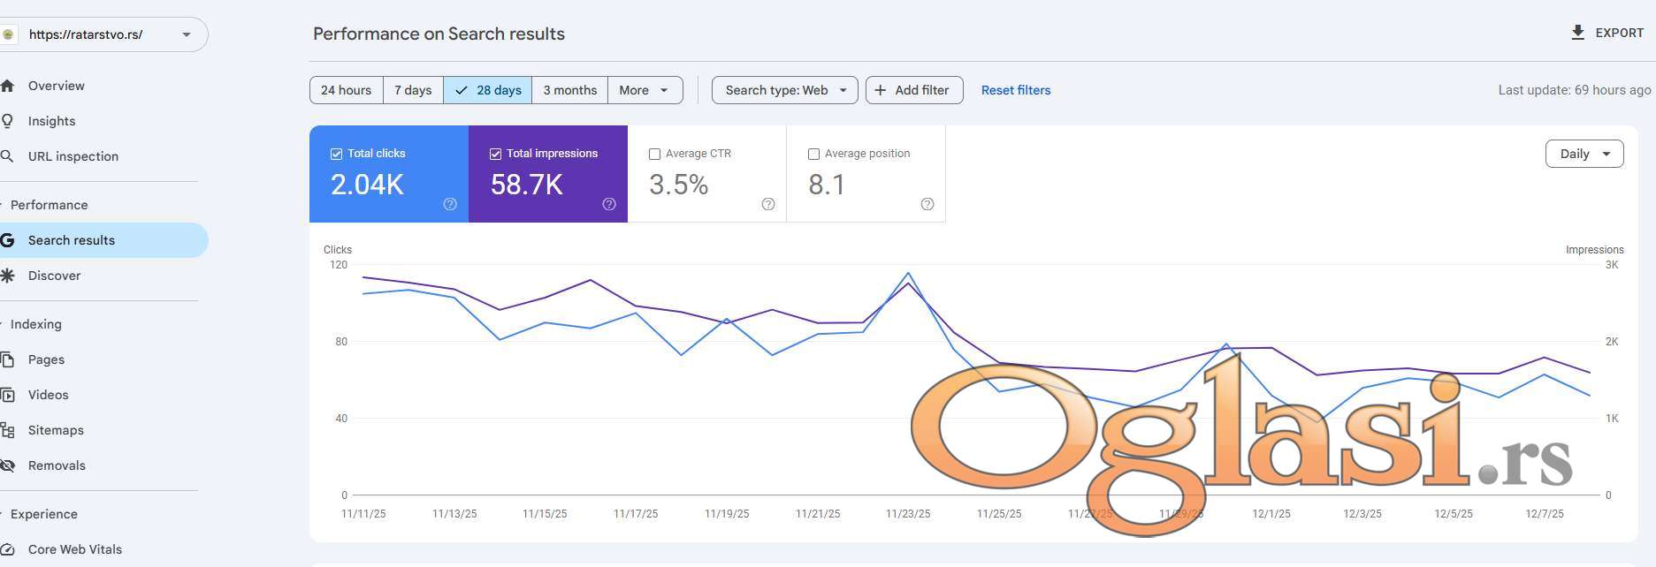Click help icon on Average position card

(927, 204)
